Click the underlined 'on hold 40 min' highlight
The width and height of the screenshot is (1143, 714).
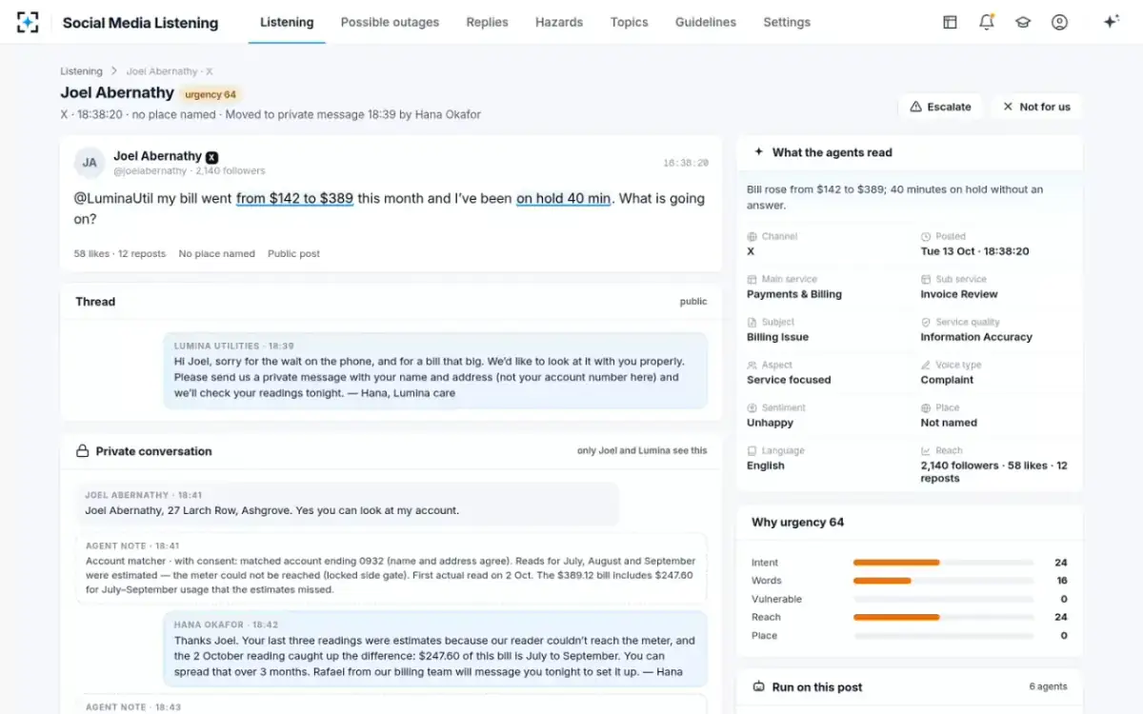(x=564, y=199)
